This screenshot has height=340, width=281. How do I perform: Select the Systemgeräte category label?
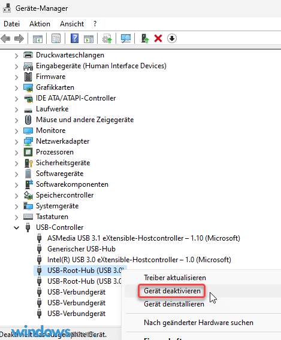[57, 206]
